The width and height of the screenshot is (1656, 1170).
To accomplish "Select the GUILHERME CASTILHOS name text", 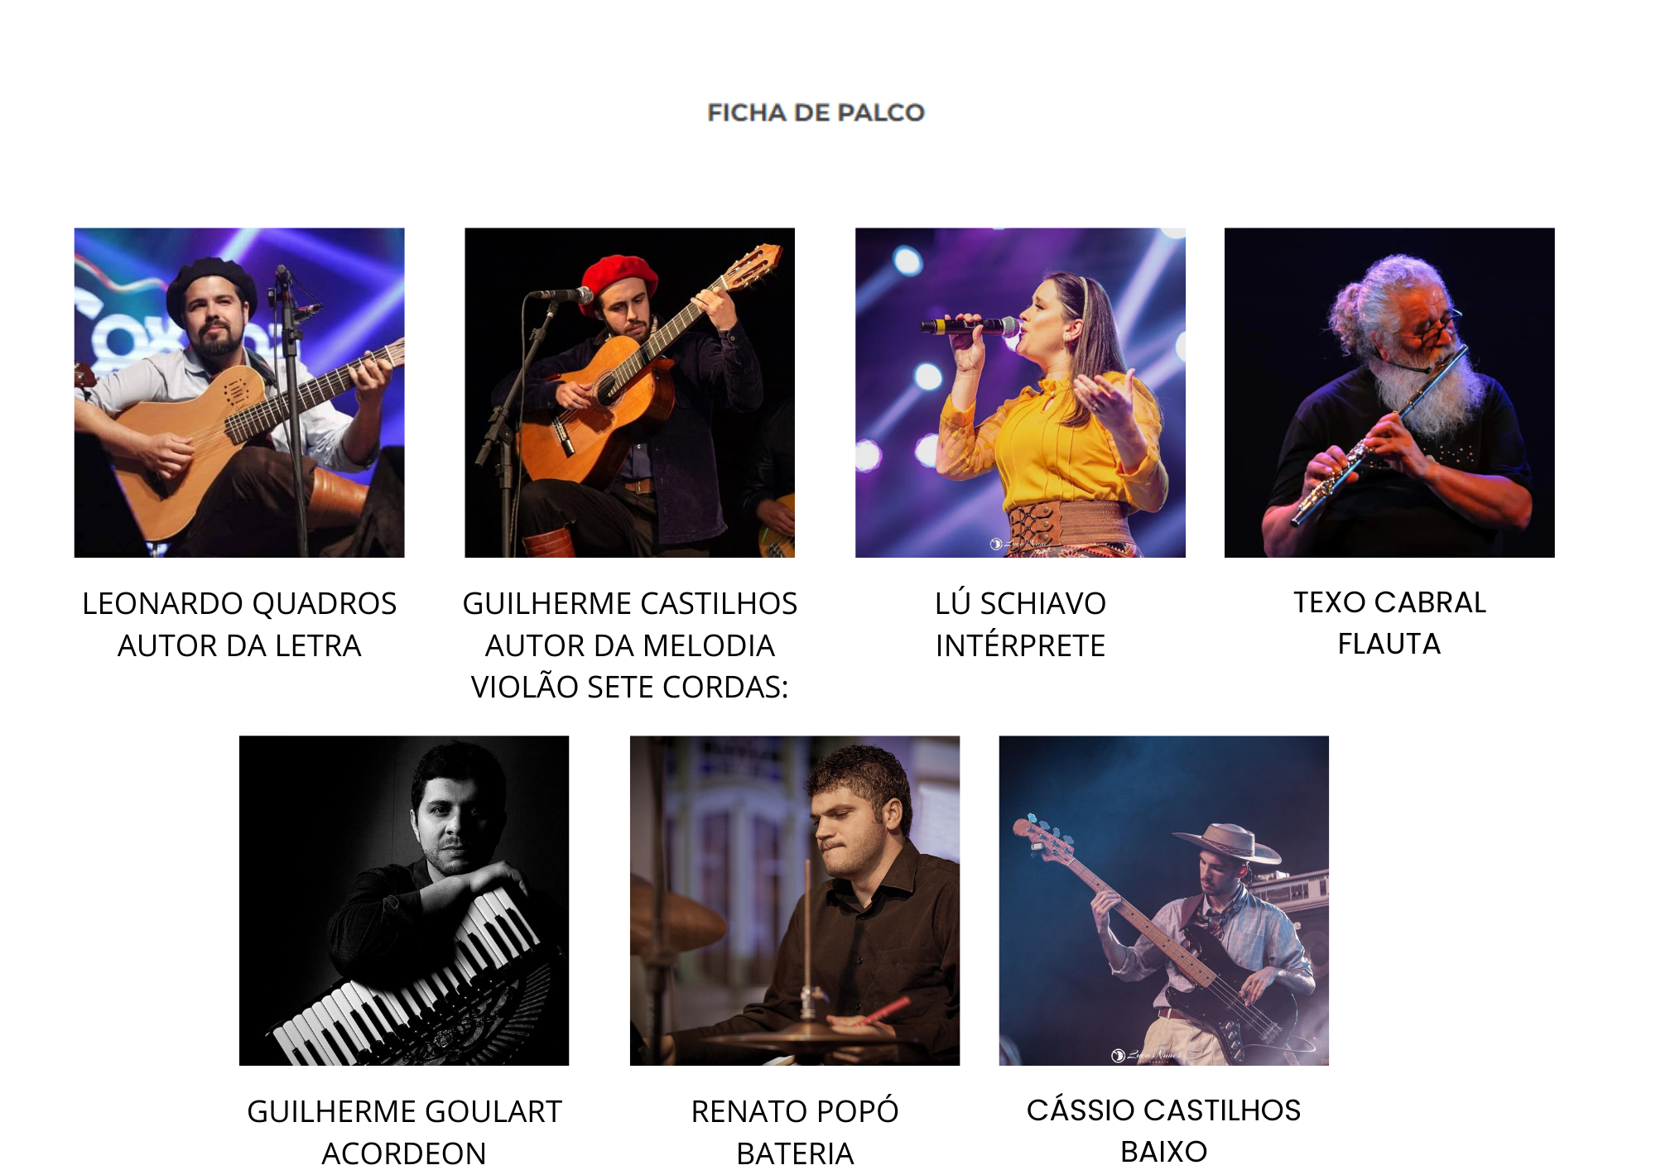I will pyautogui.click(x=629, y=604).
